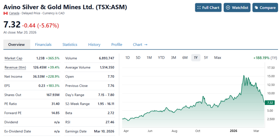
Task: Open the Full Chart view
Action: (x=208, y=8)
